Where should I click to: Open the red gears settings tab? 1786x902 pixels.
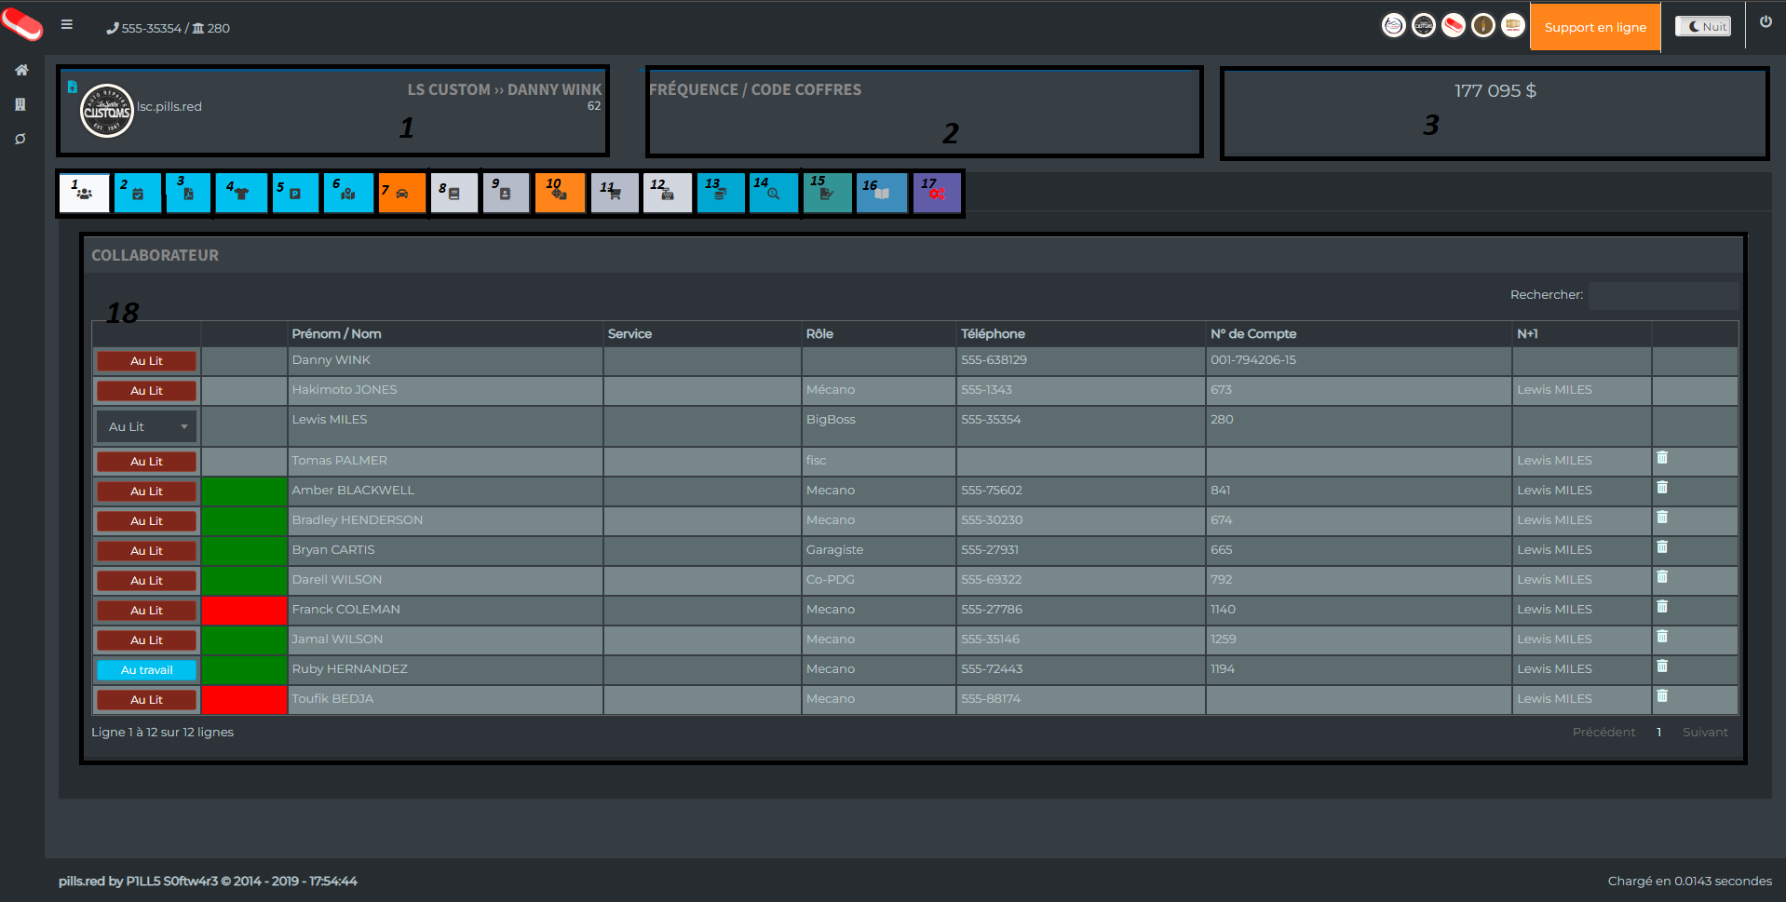pyautogui.click(x=937, y=194)
